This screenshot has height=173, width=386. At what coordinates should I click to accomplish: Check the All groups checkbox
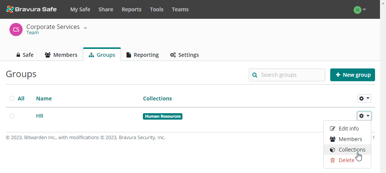(12, 99)
